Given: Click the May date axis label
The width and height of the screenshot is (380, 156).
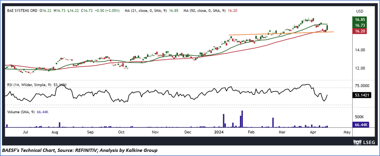Looking at the screenshot, I should [347, 132].
